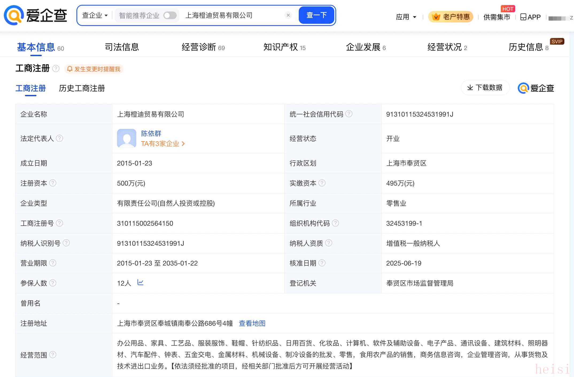The image size is (574, 377).
Task: Open the 企业发展 tab
Action: (x=366, y=47)
